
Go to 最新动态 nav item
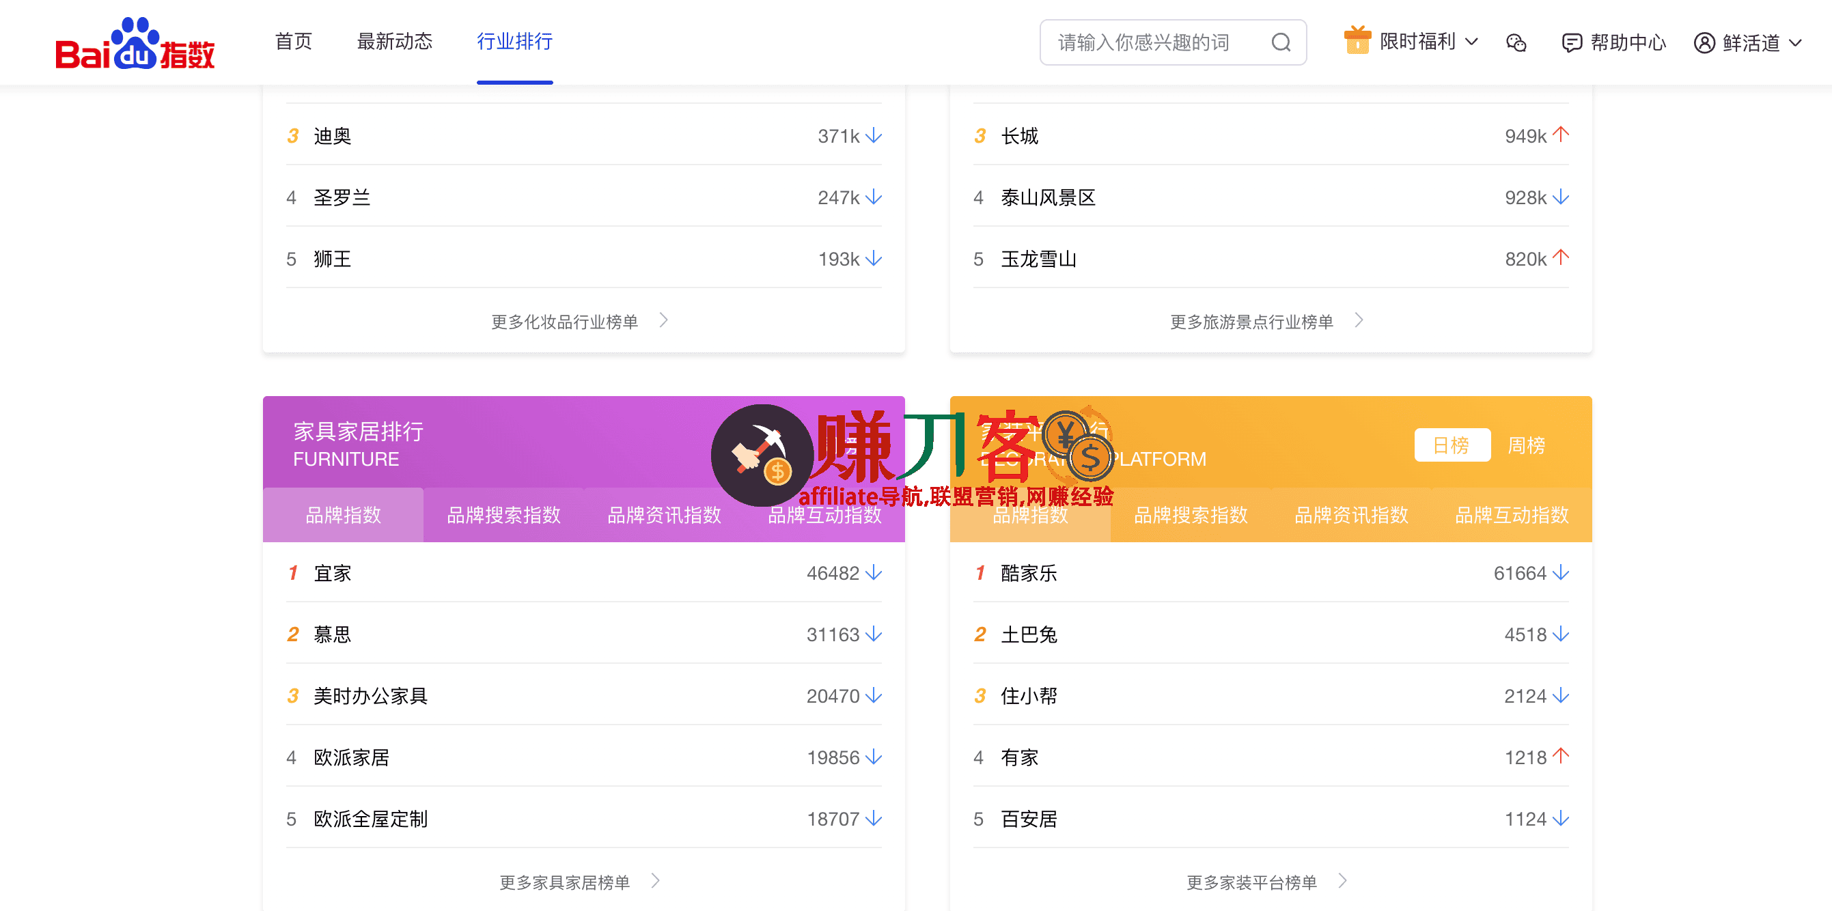pos(394,41)
